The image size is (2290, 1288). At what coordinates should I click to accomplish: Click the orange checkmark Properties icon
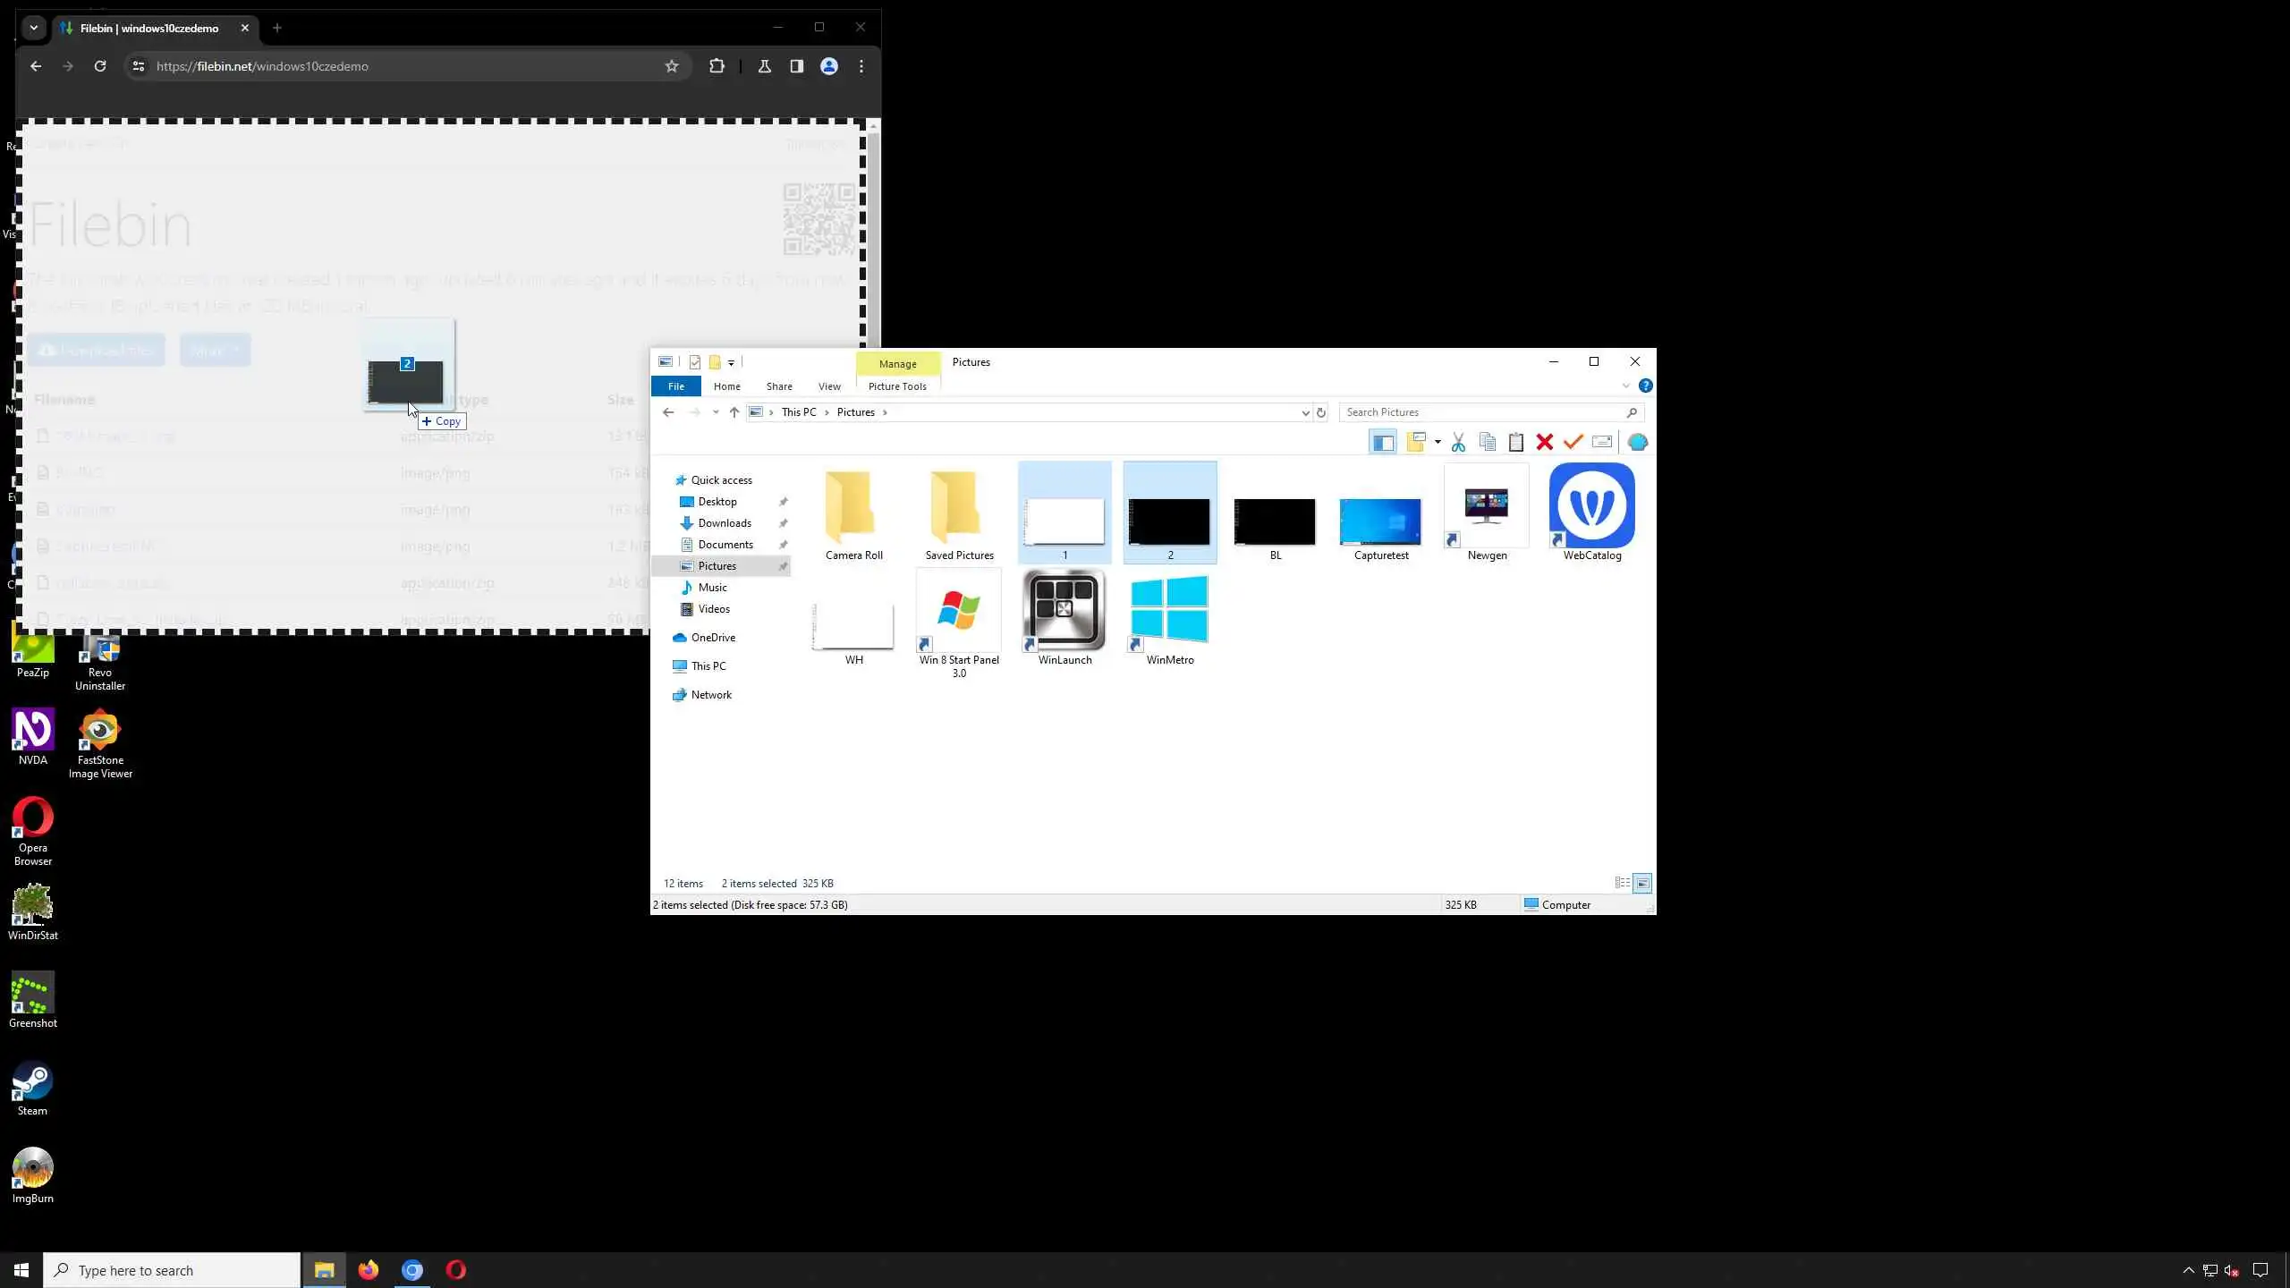coord(1573,442)
